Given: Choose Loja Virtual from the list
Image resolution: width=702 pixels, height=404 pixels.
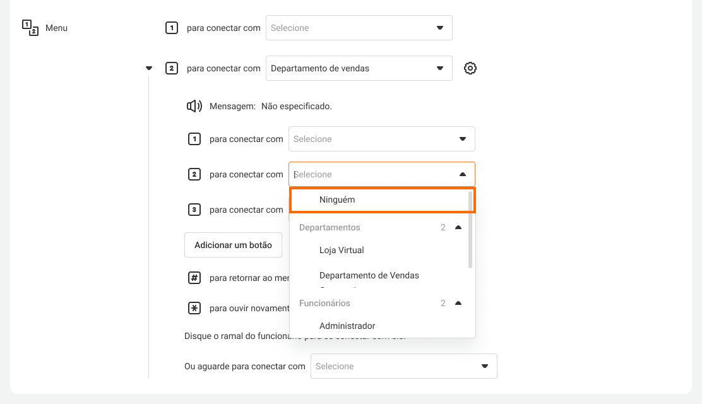Looking at the screenshot, I should pyautogui.click(x=342, y=250).
